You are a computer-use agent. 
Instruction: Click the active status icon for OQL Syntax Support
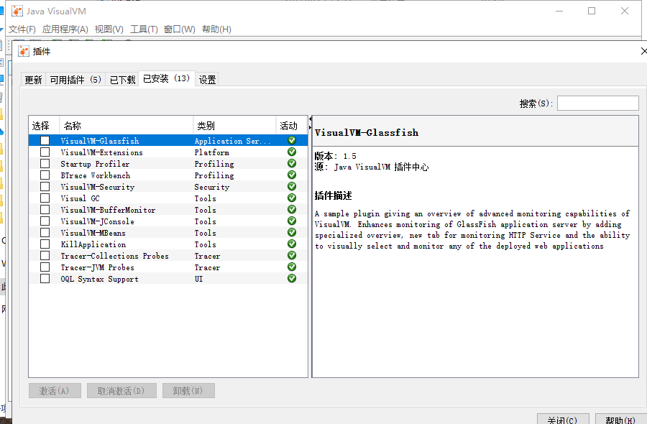click(x=292, y=278)
